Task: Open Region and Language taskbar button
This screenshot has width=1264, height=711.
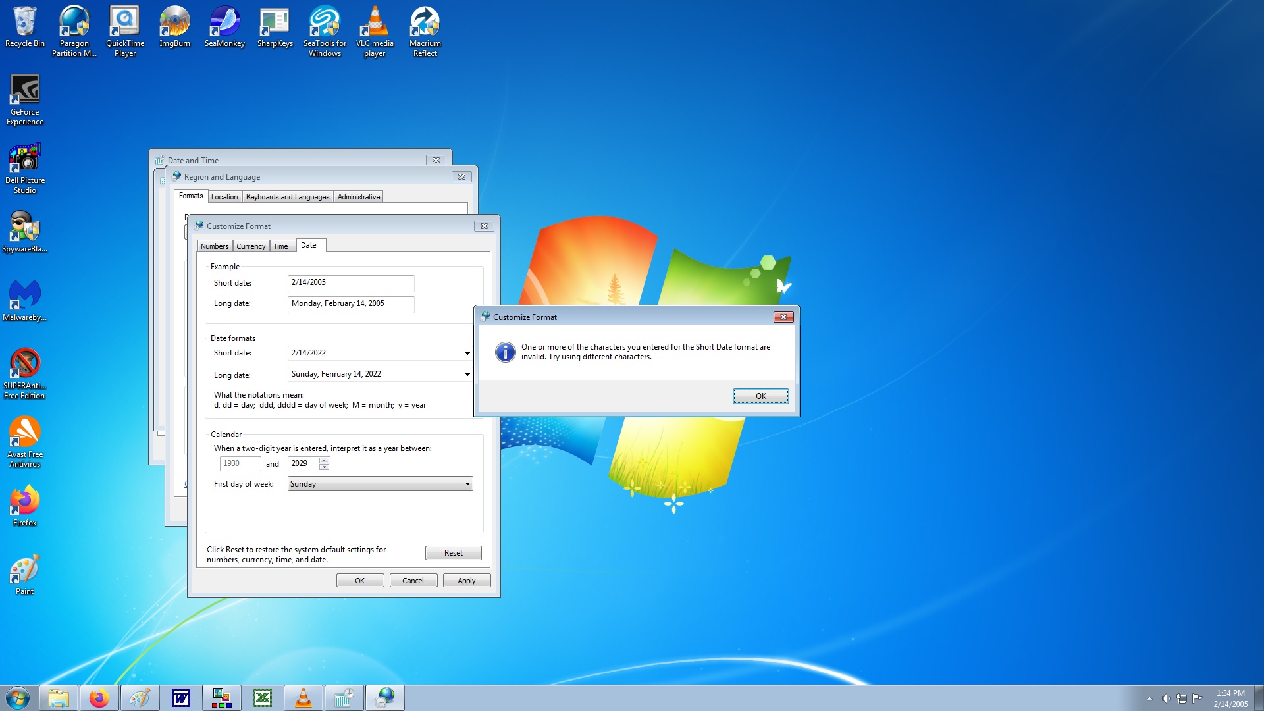Action: coord(385,698)
